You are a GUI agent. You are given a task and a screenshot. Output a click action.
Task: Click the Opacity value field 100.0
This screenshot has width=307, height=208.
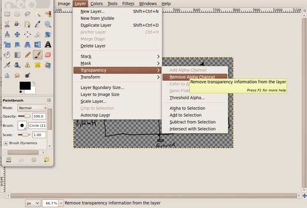click(x=39, y=116)
